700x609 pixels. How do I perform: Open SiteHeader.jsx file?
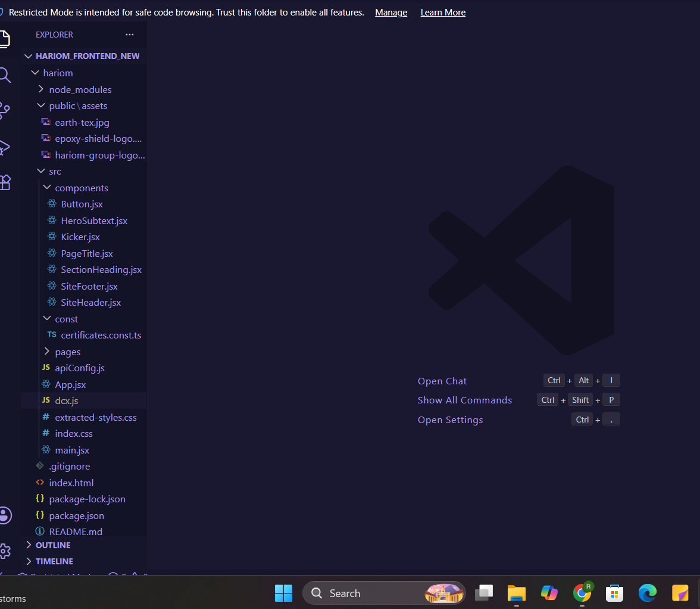click(x=84, y=303)
